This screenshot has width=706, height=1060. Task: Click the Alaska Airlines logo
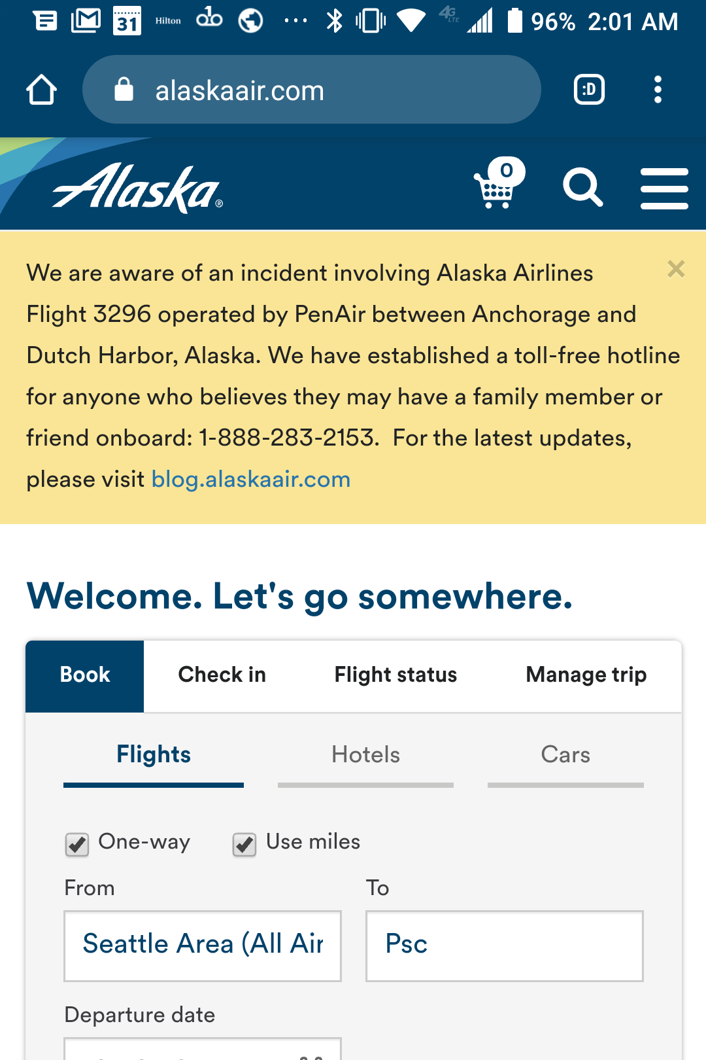138,188
